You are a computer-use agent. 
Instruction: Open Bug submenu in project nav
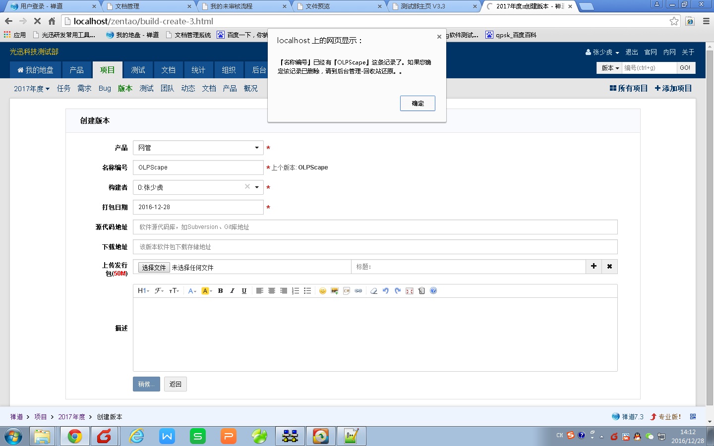tap(105, 88)
